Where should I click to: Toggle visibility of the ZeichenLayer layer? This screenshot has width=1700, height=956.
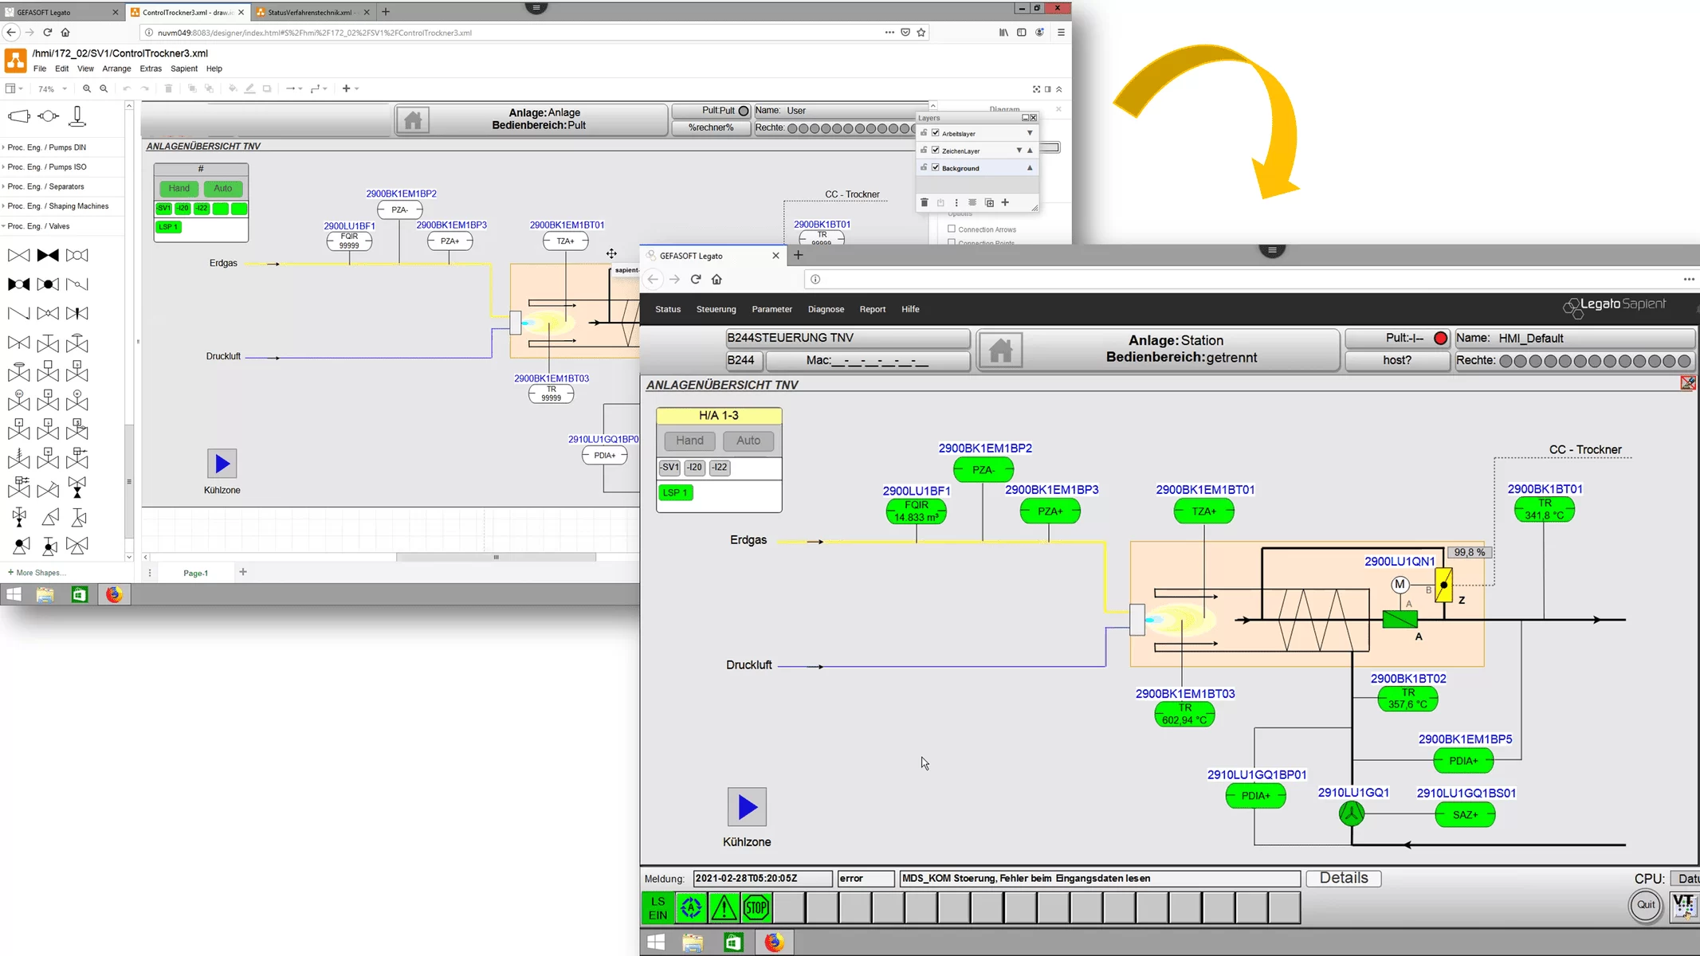click(936, 151)
